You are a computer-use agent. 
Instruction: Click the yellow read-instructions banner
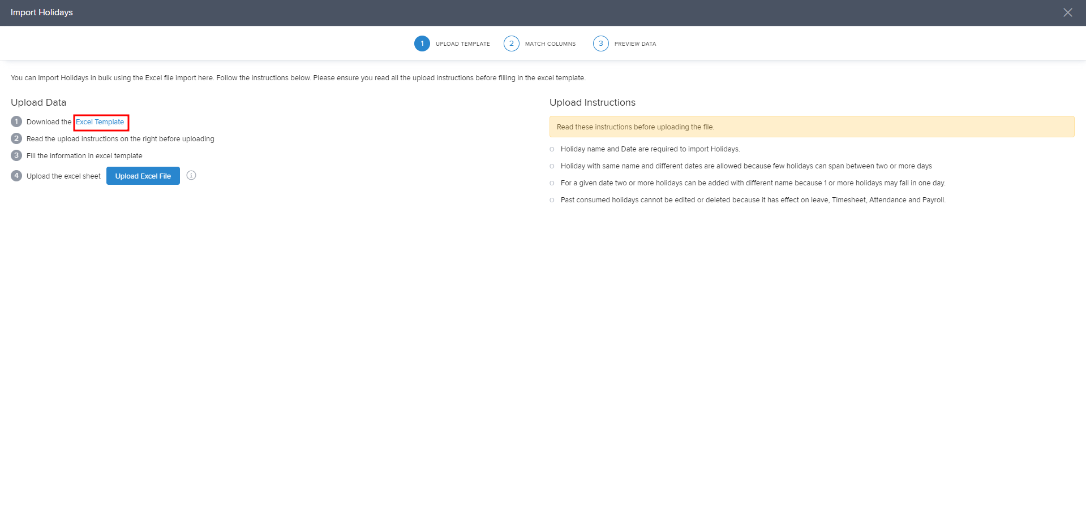811,127
